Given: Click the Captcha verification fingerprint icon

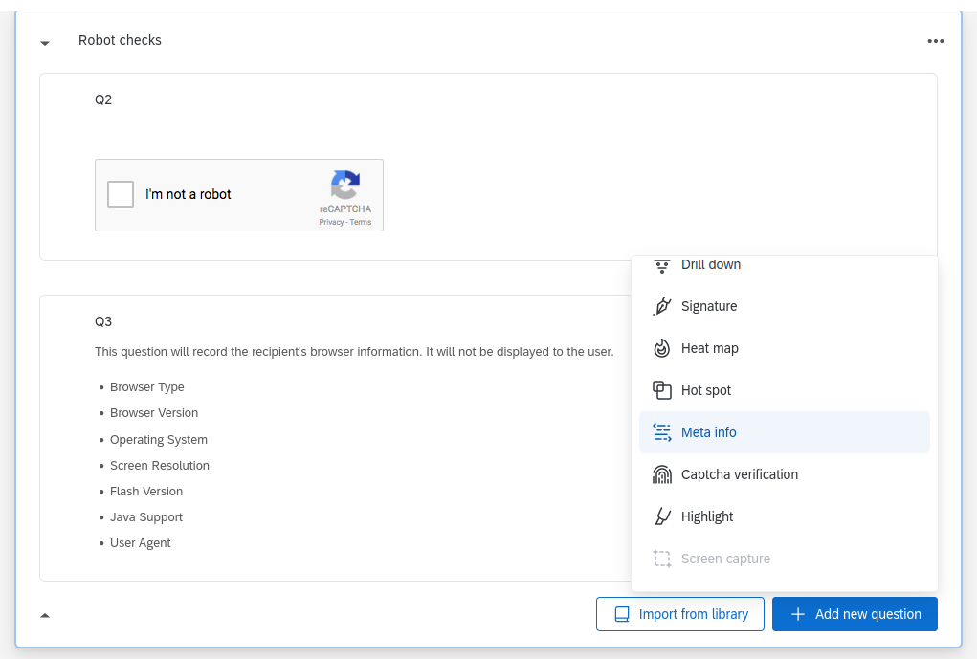Looking at the screenshot, I should pos(661,474).
